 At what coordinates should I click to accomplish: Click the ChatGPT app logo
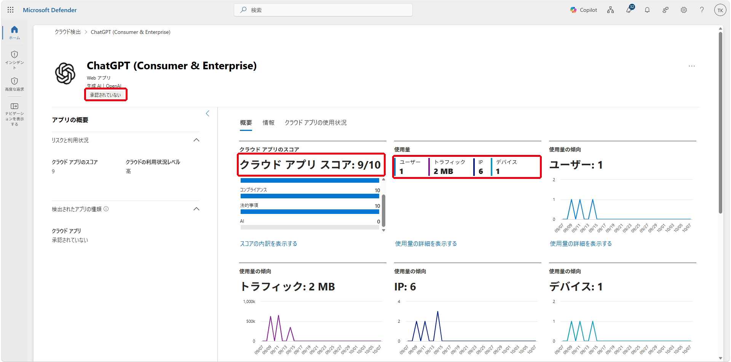[65, 73]
